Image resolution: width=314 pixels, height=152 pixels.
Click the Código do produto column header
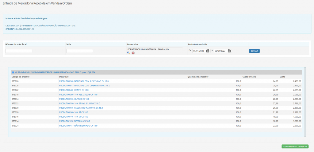(21, 77)
